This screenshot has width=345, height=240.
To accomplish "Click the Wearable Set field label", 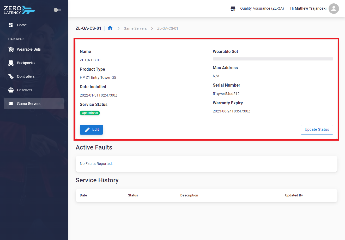I will point(225,52).
